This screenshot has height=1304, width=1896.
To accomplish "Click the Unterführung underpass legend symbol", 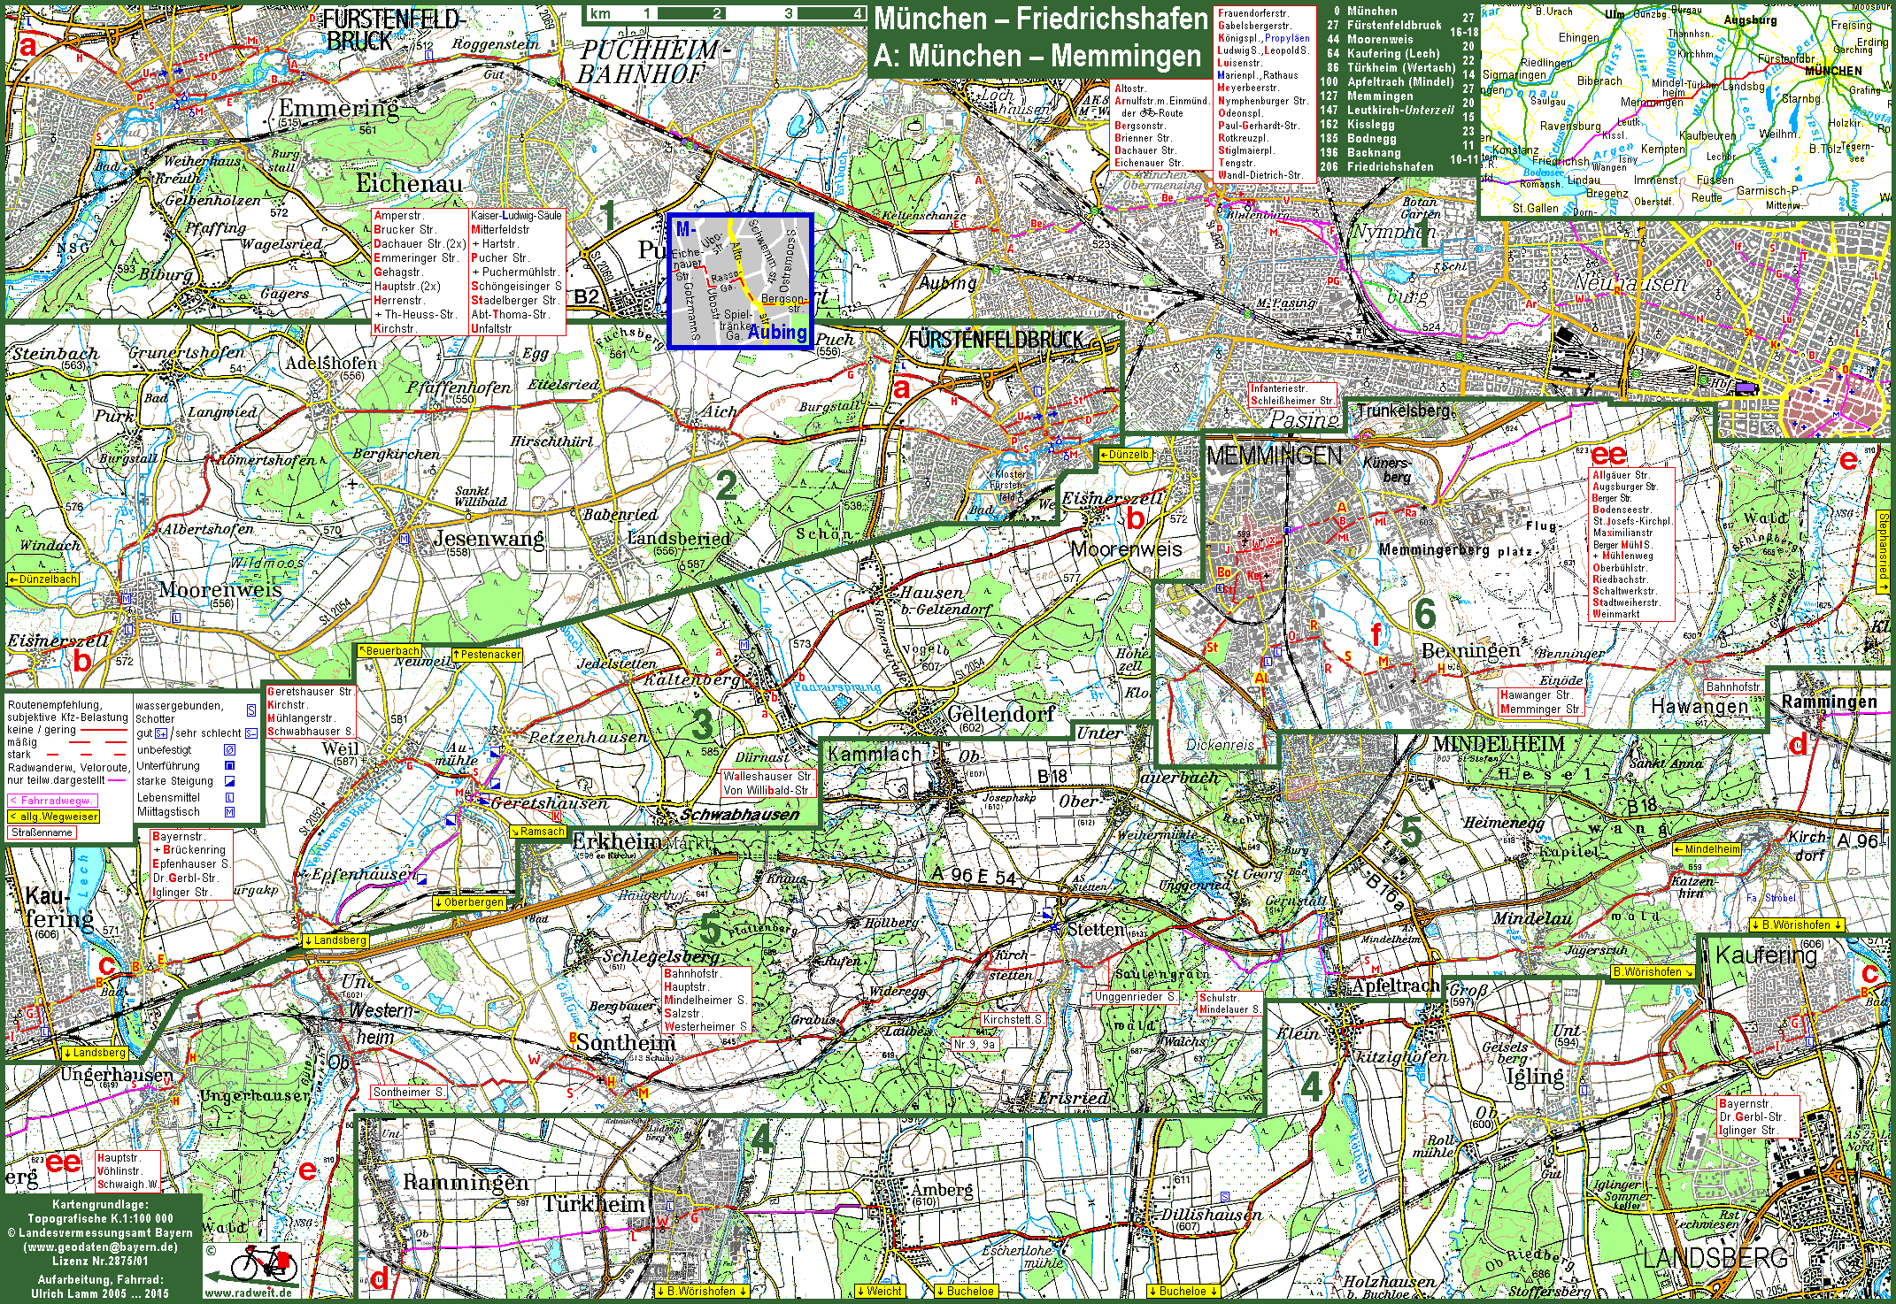I will (230, 765).
